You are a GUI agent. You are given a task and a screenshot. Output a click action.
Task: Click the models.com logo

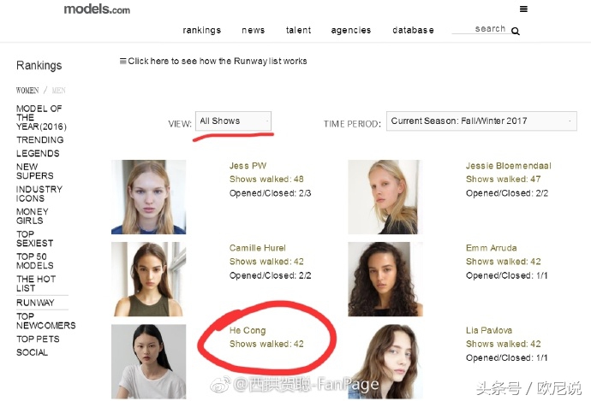97,9
